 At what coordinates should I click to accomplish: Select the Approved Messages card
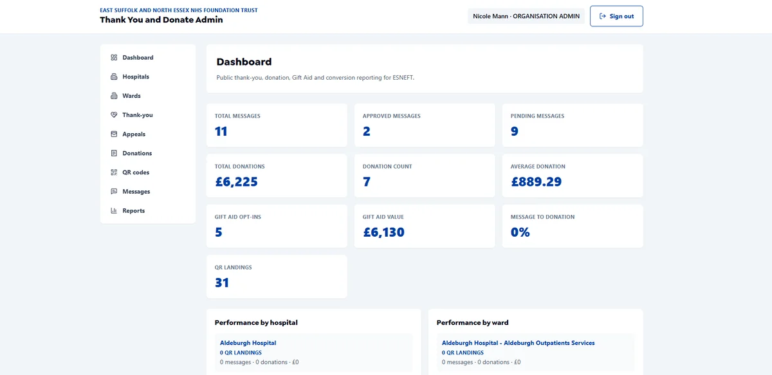(x=425, y=125)
